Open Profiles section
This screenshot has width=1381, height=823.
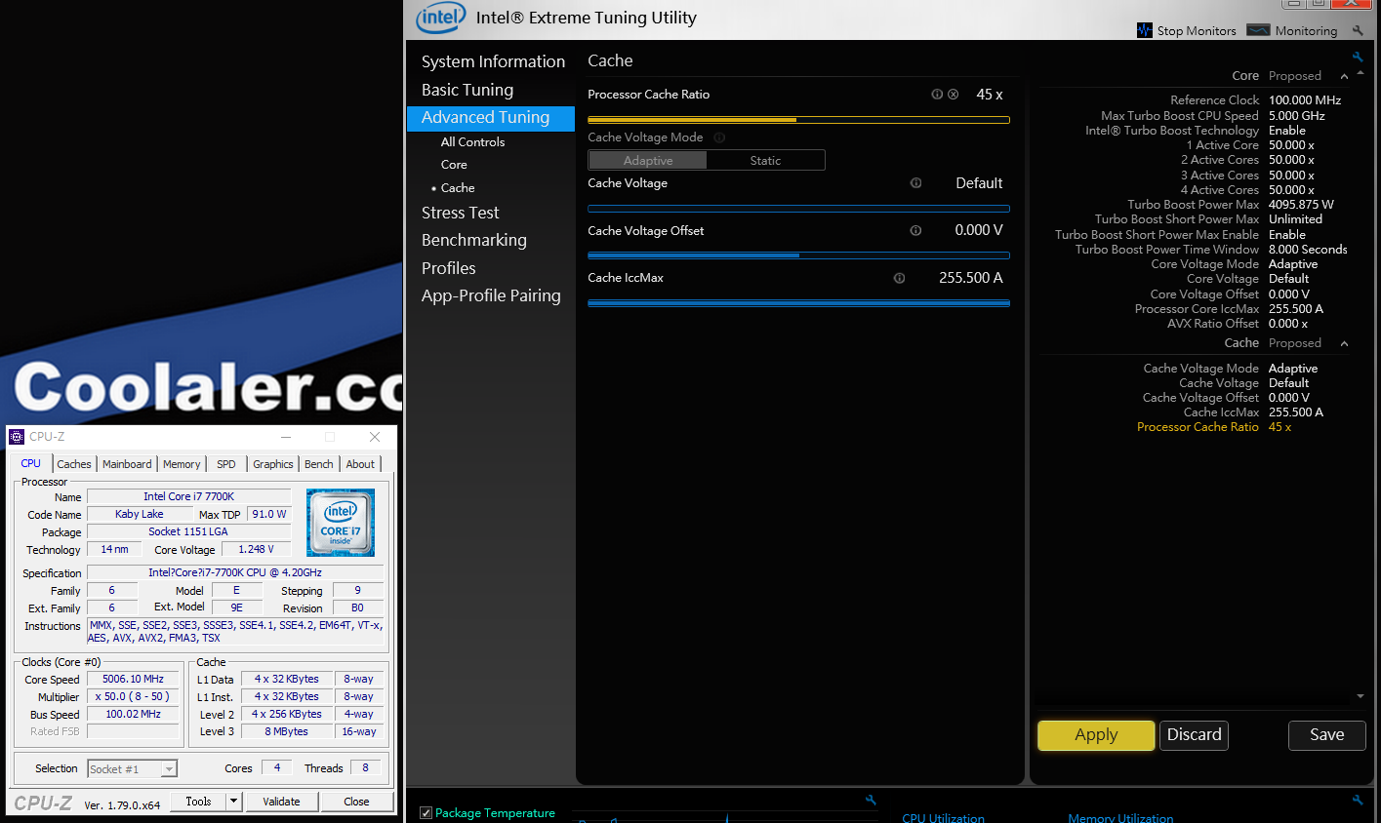(x=448, y=268)
